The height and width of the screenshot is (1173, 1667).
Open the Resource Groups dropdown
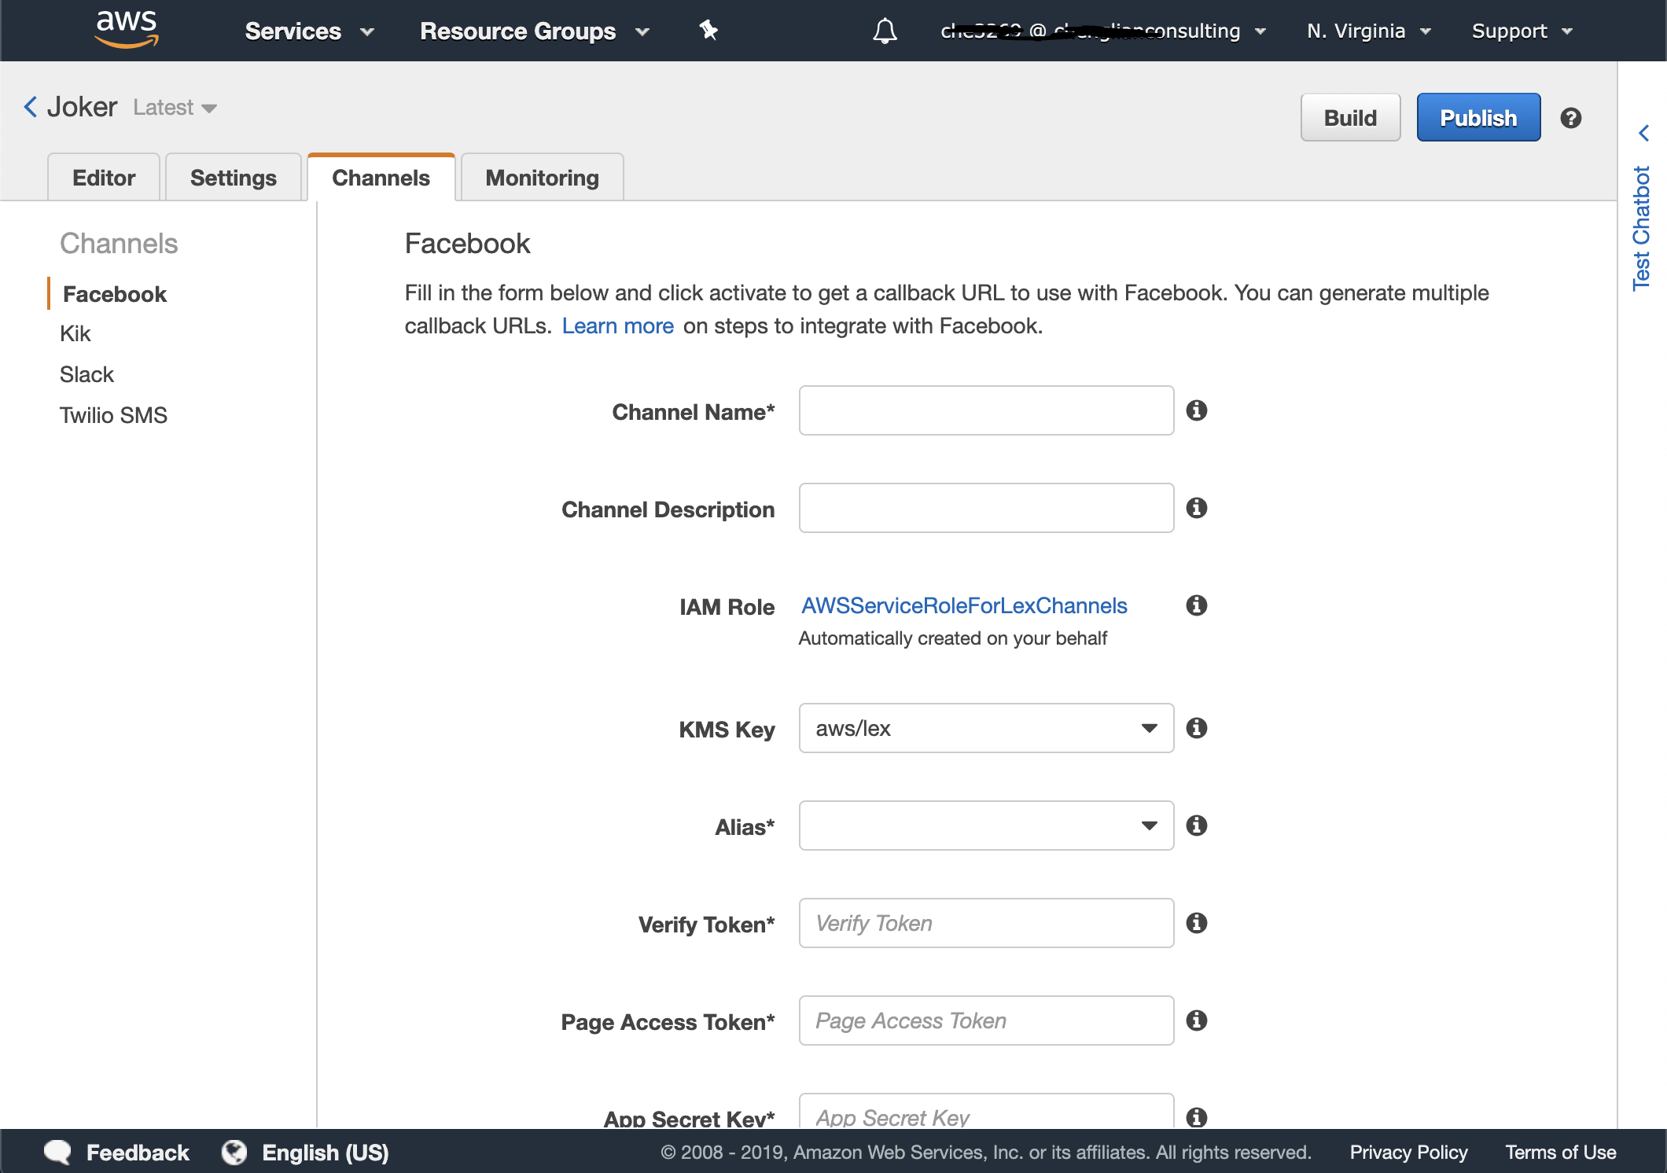[535, 31]
